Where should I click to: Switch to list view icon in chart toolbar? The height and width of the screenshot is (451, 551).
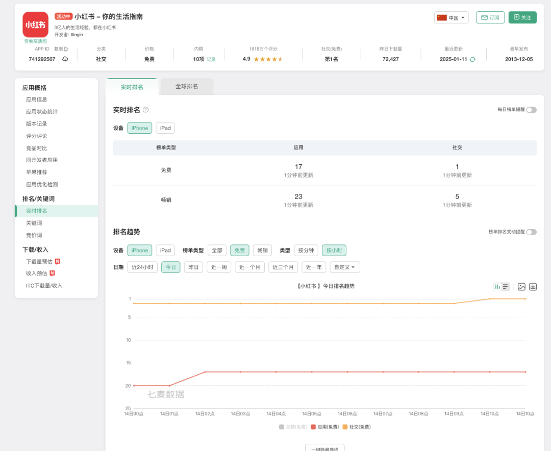[x=505, y=287]
